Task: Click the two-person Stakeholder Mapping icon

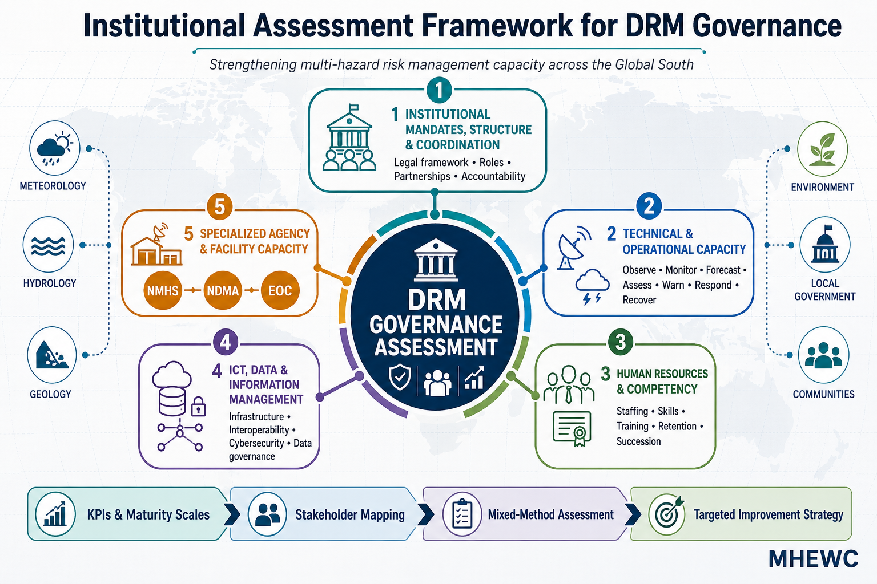Action: pos(267,514)
